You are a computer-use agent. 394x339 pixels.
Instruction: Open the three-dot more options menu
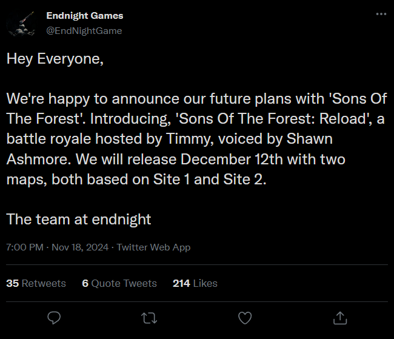381,15
